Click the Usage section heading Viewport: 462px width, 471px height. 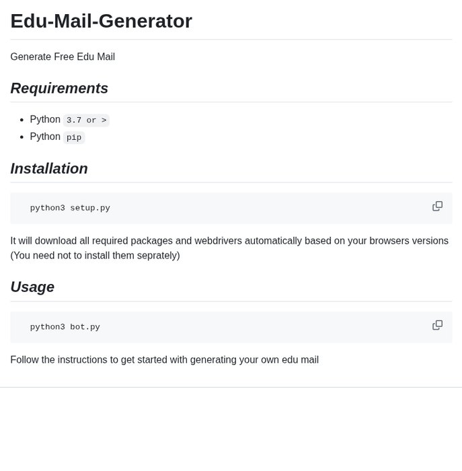tap(32, 287)
